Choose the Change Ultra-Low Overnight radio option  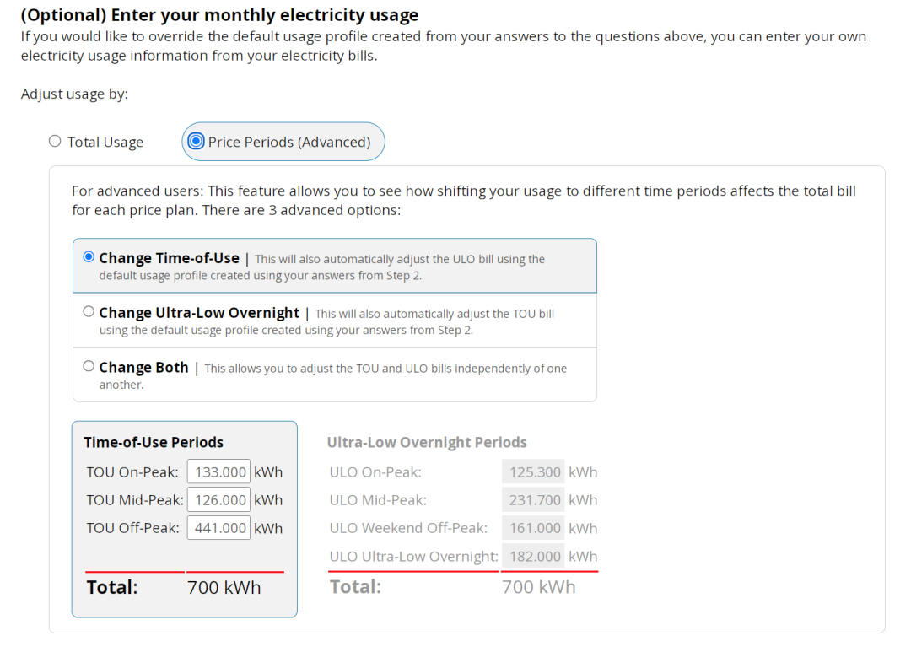click(x=89, y=312)
